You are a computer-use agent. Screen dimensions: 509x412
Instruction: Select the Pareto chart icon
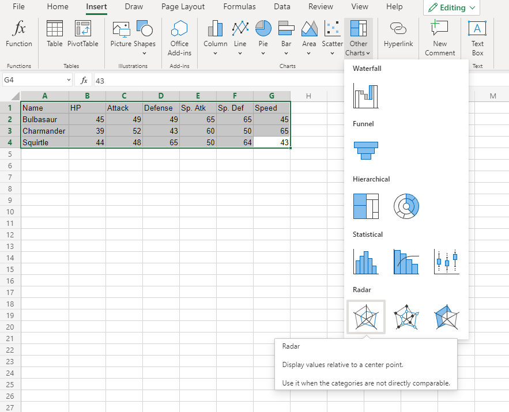406,261
